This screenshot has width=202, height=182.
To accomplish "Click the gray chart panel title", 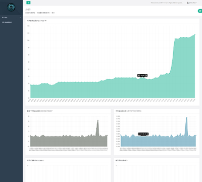I will [40, 111].
